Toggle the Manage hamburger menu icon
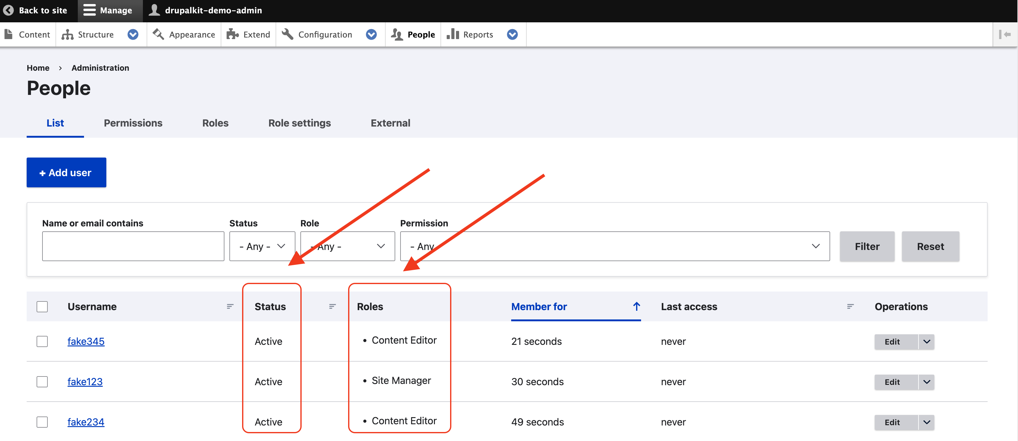This screenshot has width=1018, height=441. click(89, 10)
